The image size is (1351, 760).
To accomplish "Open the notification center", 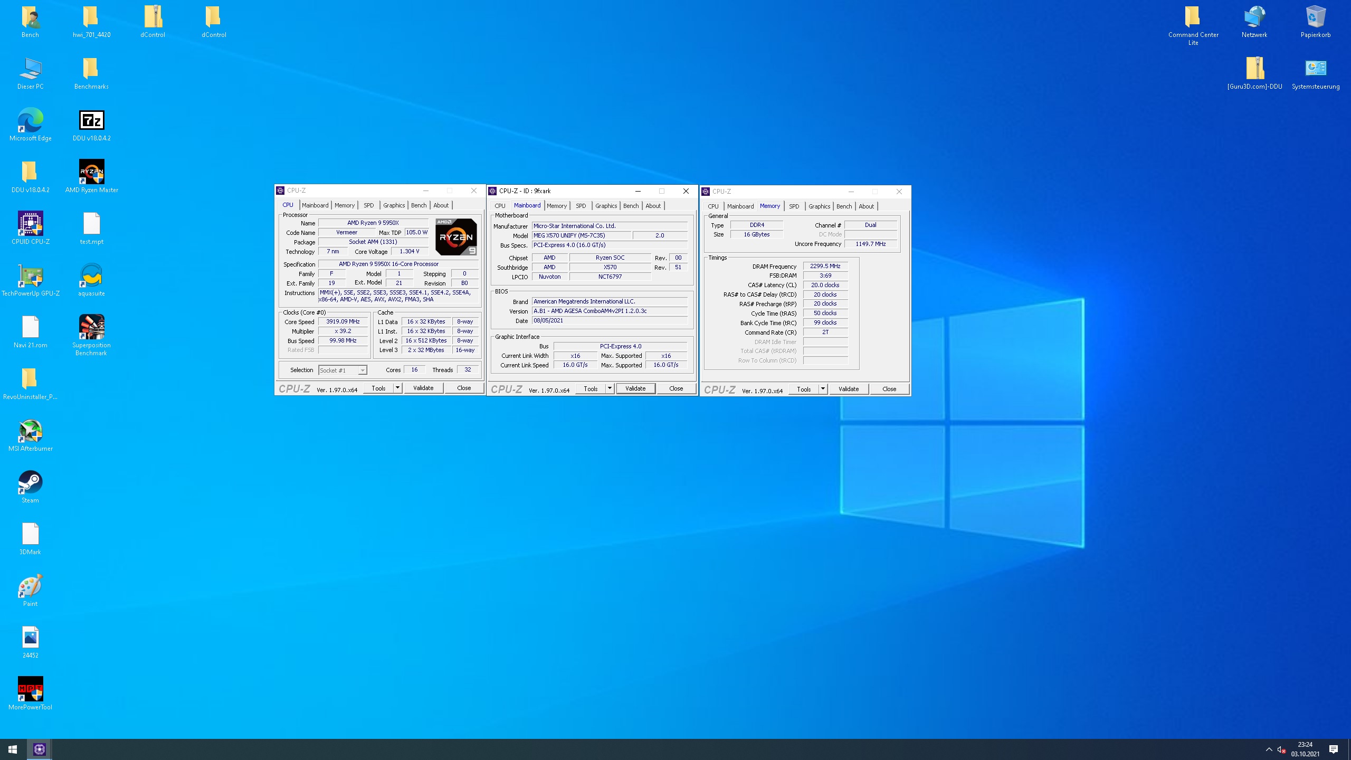I will [x=1334, y=749].
